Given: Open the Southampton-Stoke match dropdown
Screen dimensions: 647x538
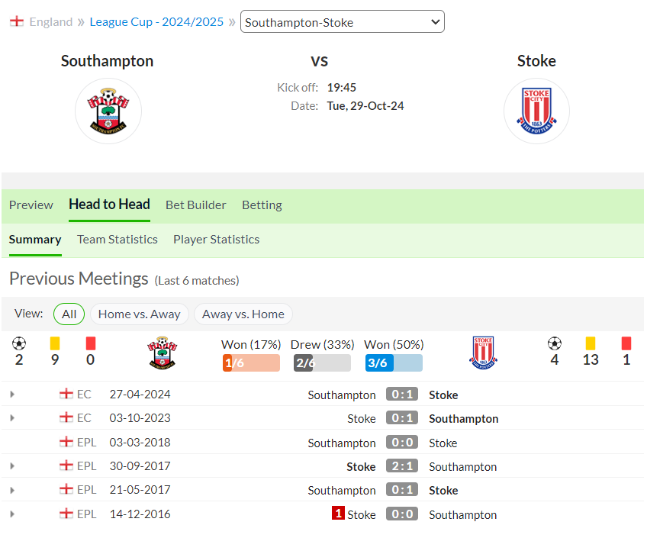Looking at the screenshot, I should click(343, 22).
